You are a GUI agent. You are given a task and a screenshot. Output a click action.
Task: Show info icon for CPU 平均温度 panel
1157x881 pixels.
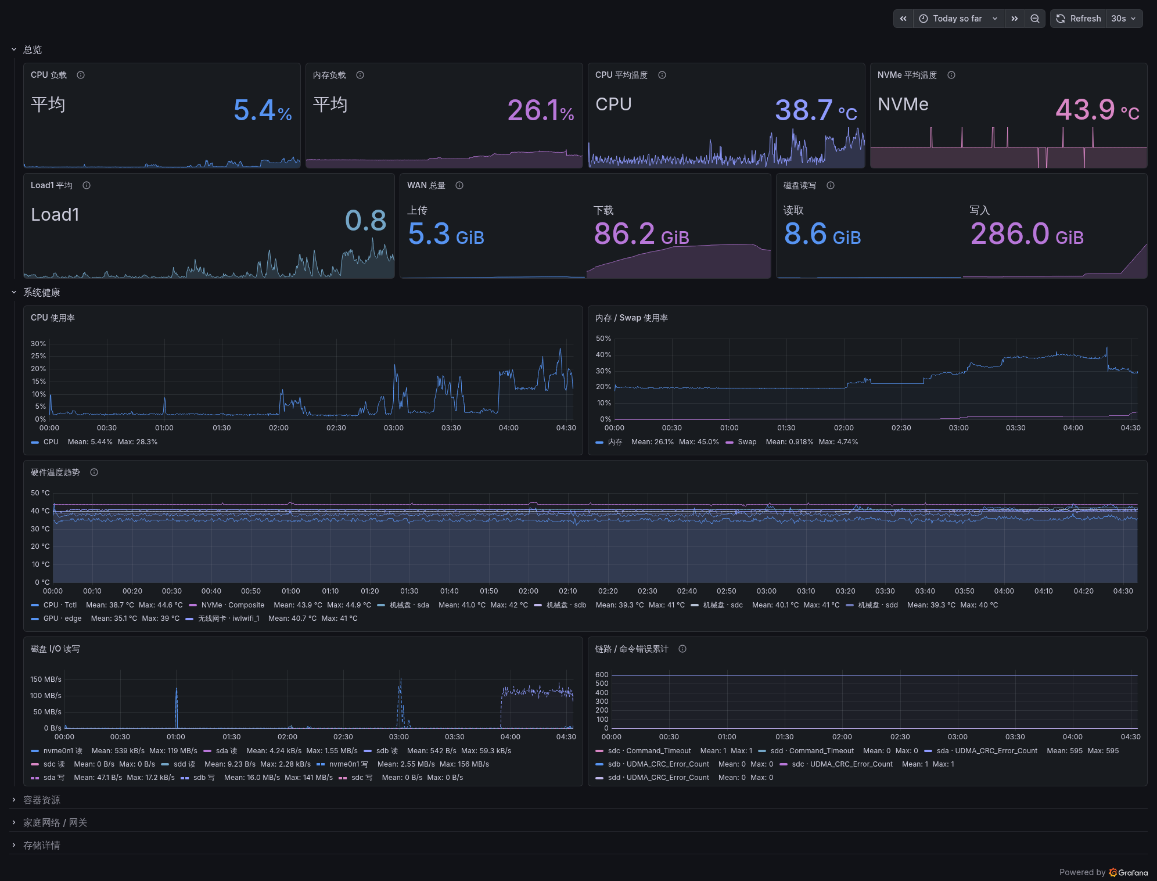662,75
